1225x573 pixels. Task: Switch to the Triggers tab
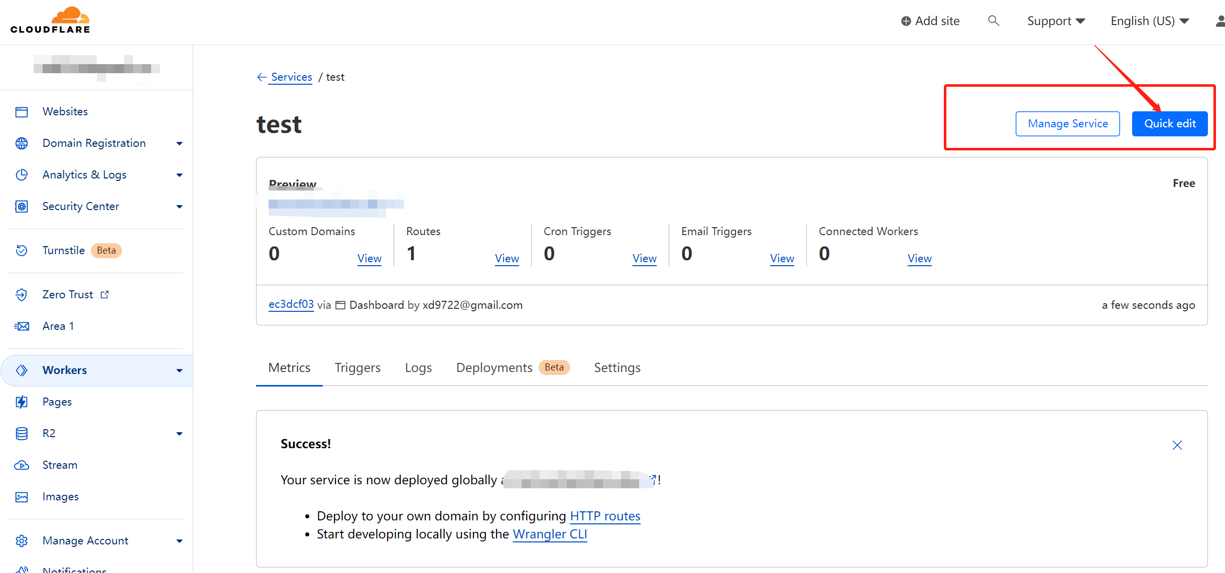pyautogui.click(x=357, y=368)
